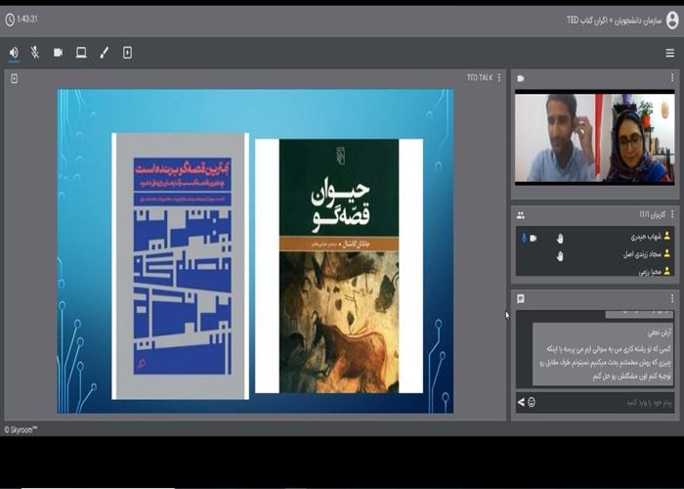Open the emoji picker in chat
684x489 pixels.
tap(532, 403)
